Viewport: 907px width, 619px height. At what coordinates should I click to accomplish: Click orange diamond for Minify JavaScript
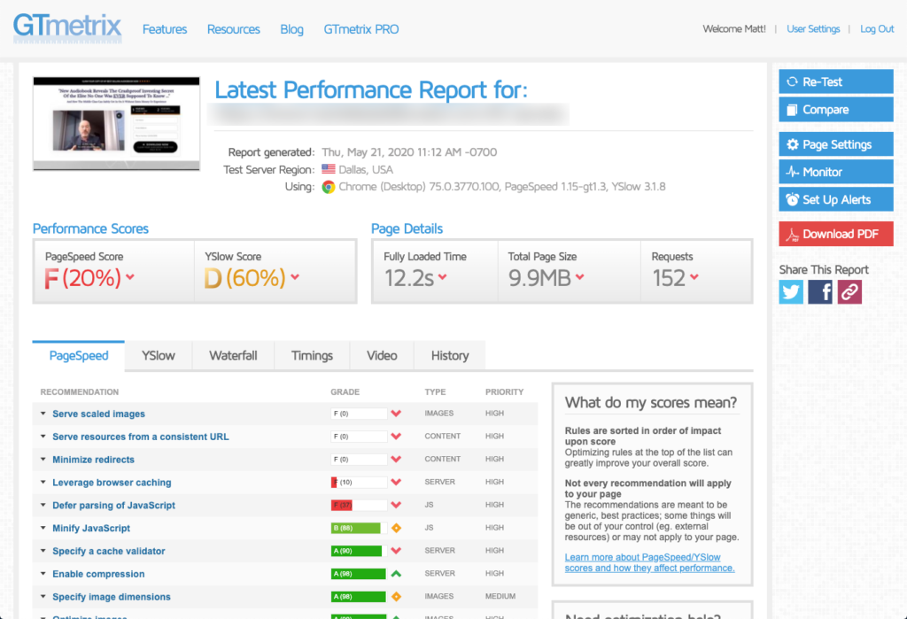[396, 528]
